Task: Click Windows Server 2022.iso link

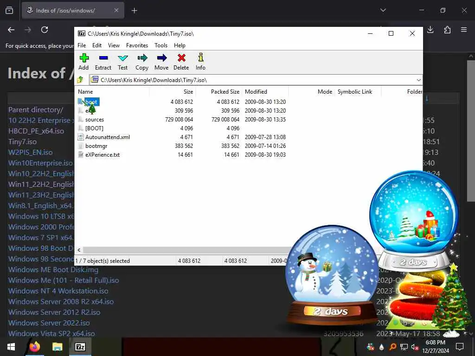Action: tap(49, 323)
